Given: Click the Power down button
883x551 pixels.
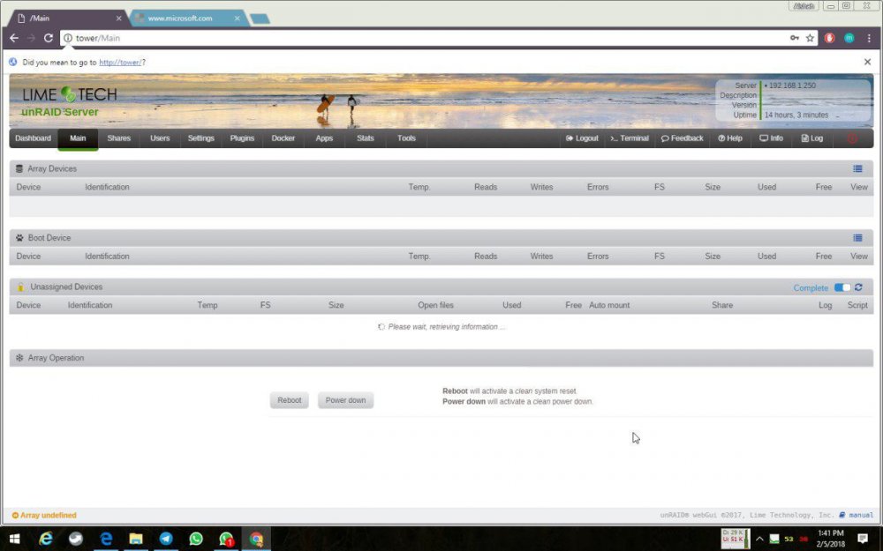Looking at the screenshot, I should point(346,400).
